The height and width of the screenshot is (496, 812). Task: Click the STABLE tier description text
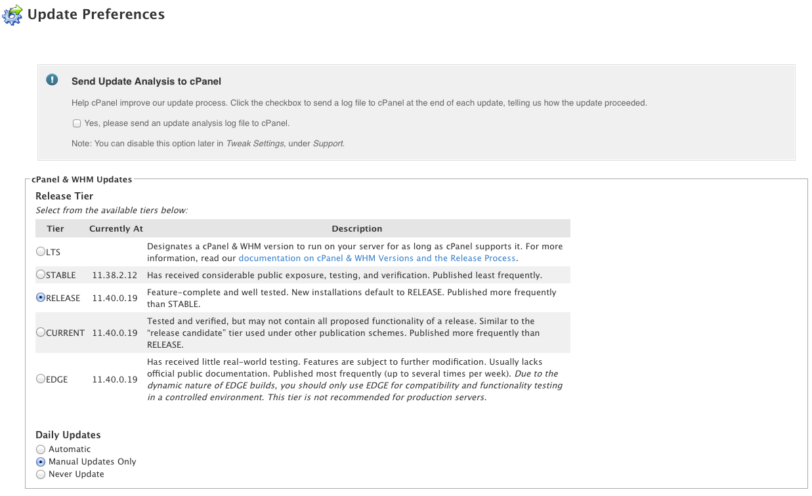click(345, 276)
